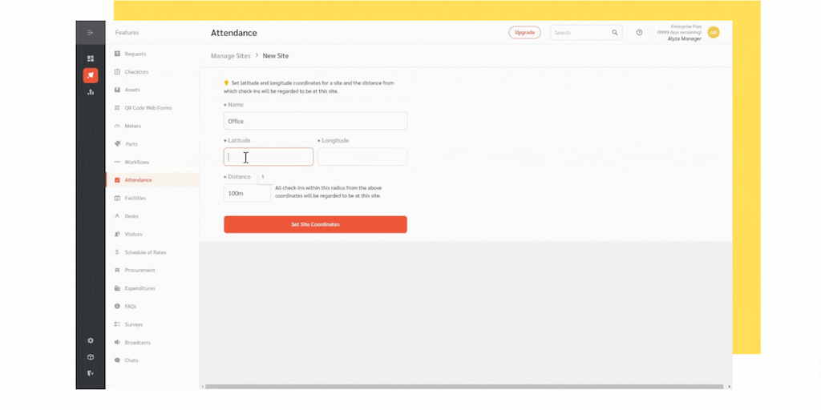Click the Name field containing Office
Viewport: 821px width, 410px height.
coord(315,121)
